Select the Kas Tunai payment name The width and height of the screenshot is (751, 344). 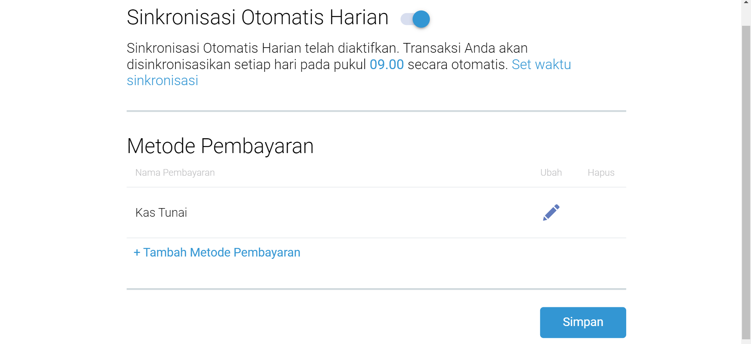(x=161, y=213)
